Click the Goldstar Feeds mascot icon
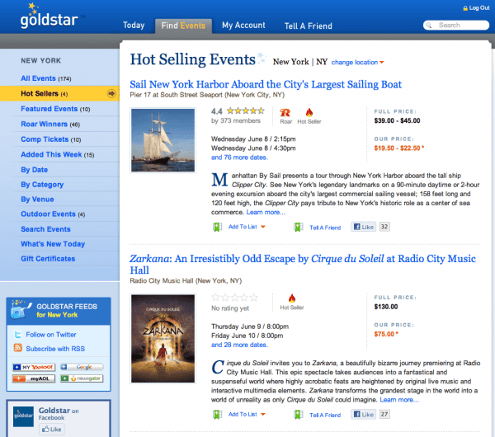Viewport: 495px width, 437px height. point(20,309)
